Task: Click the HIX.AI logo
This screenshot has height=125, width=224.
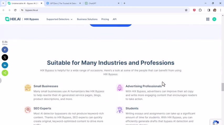Action: (13, 19)
